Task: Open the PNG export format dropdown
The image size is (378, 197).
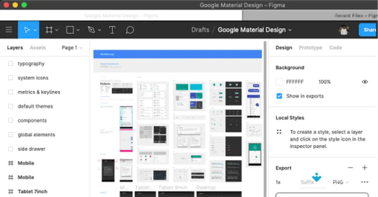Action: point(341,182)
